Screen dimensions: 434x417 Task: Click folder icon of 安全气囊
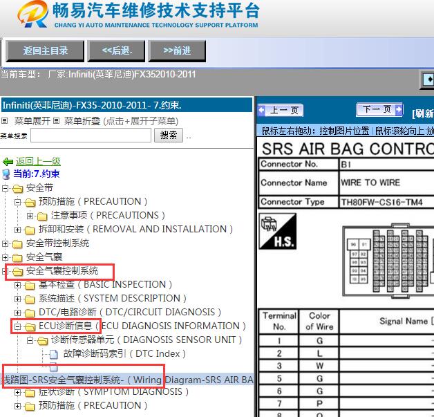(17, 258)
